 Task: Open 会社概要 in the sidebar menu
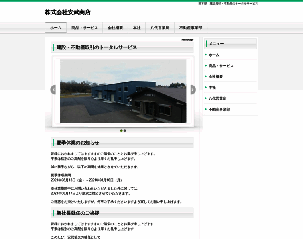tap(216, 76)
